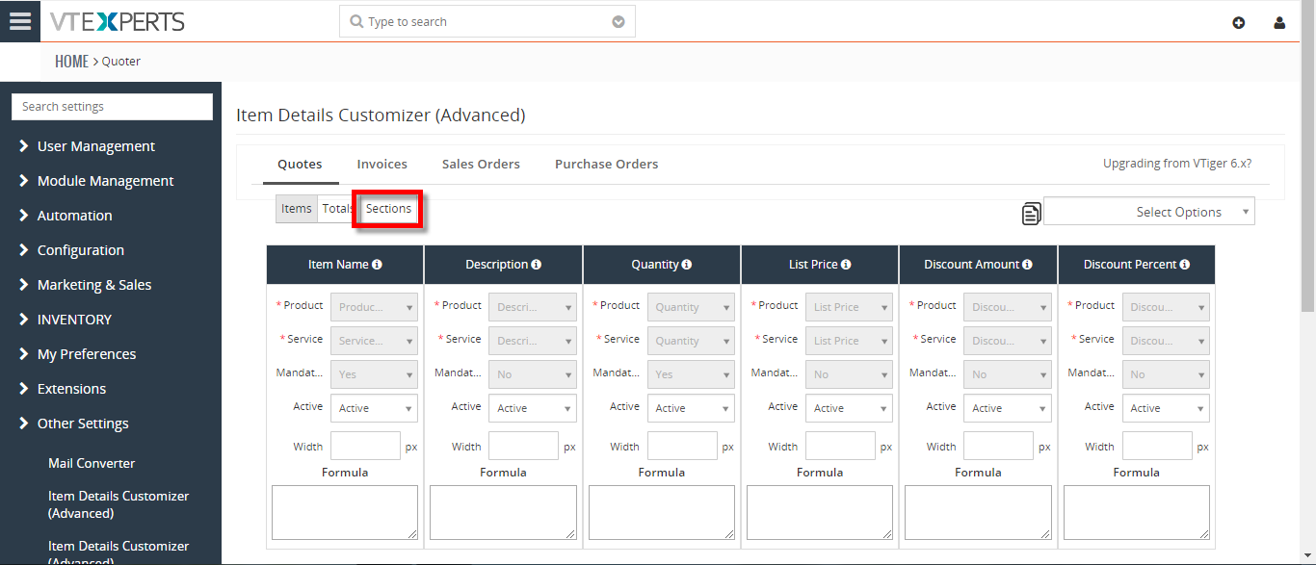Expand Configuration section
Viewport: 1316px width, 565px height.
click(x=80, y=250)
